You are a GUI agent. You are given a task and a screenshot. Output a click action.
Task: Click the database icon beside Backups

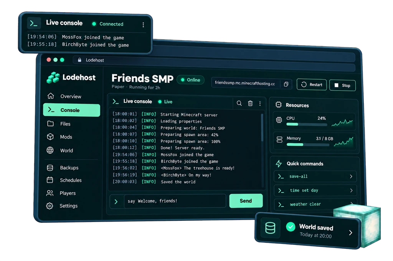(x=50, y=168)
